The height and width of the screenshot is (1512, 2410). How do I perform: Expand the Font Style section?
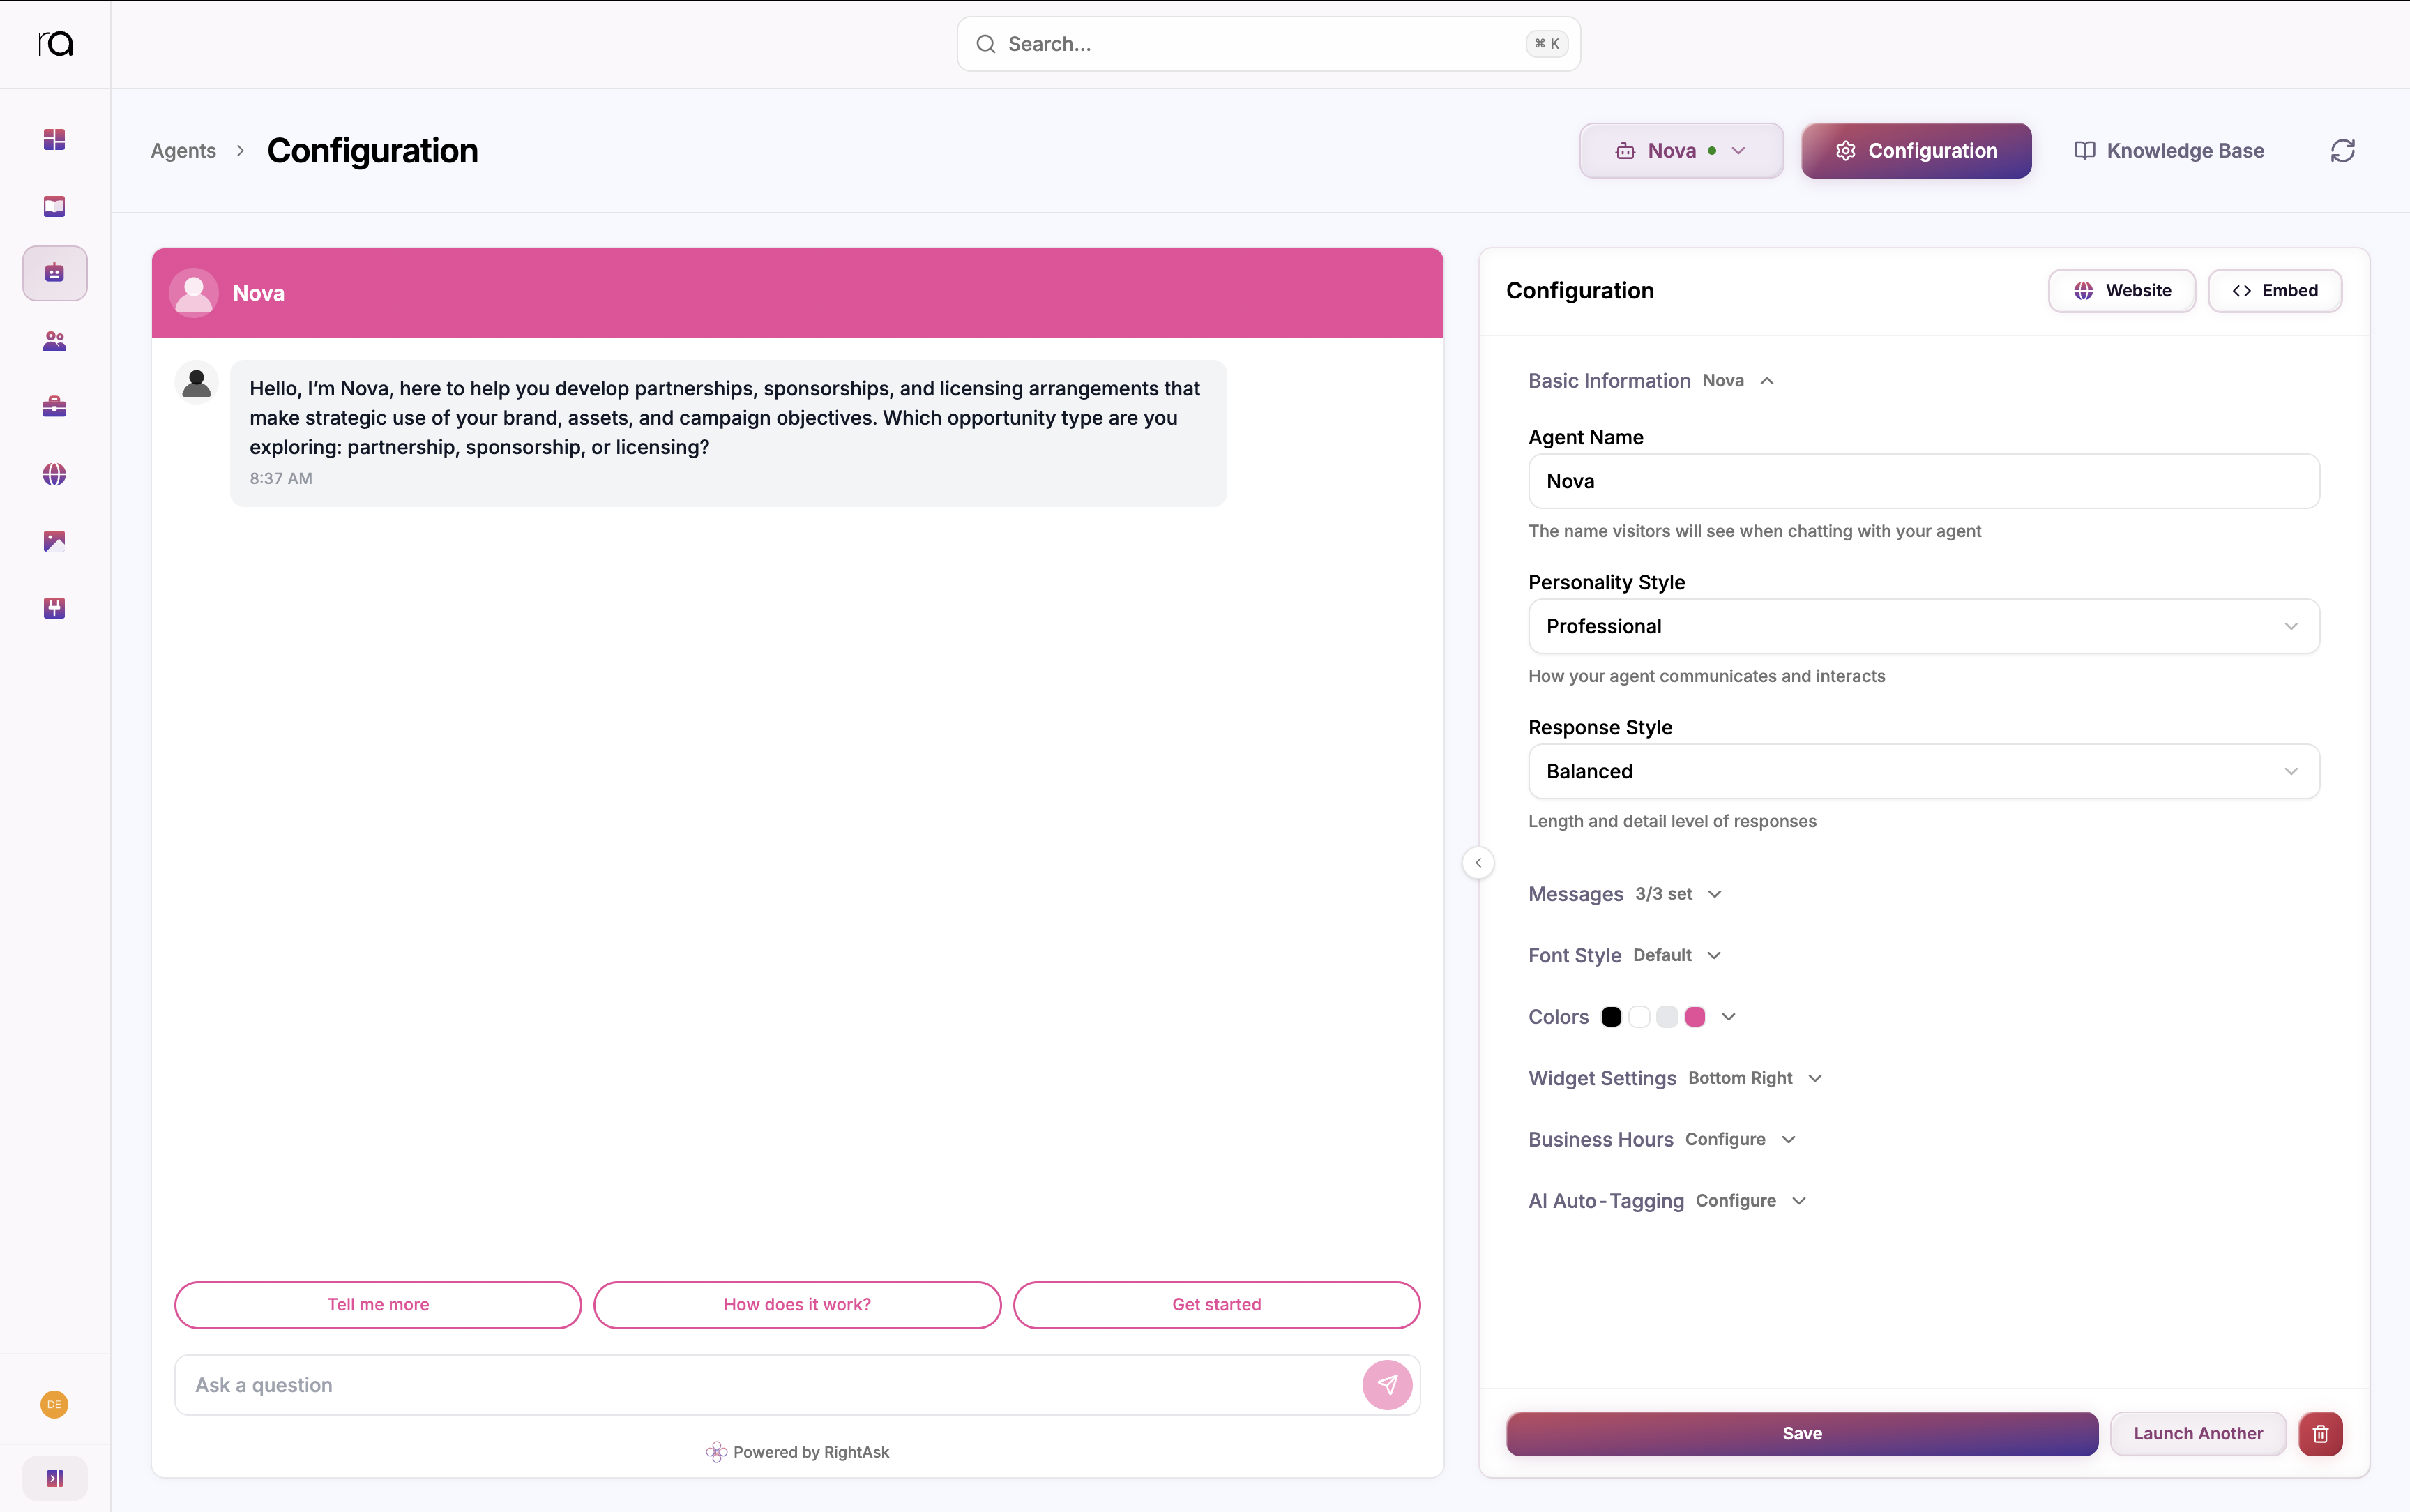pos(1625,955)
